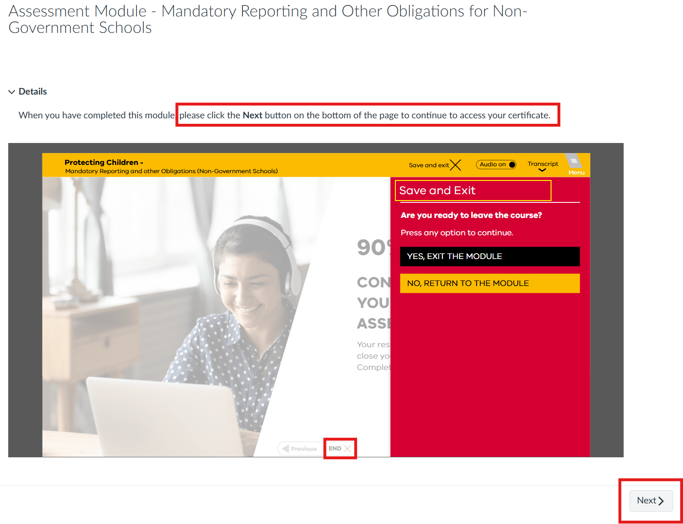Collapse the Details section chevron
The width and height of the screenshot is (683, 524).
tap(12, 92)
